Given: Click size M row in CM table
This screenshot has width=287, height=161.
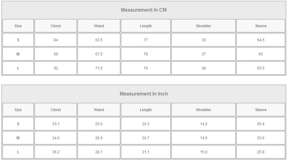Looking at the screenshot, I should click(x=18, y=54).
